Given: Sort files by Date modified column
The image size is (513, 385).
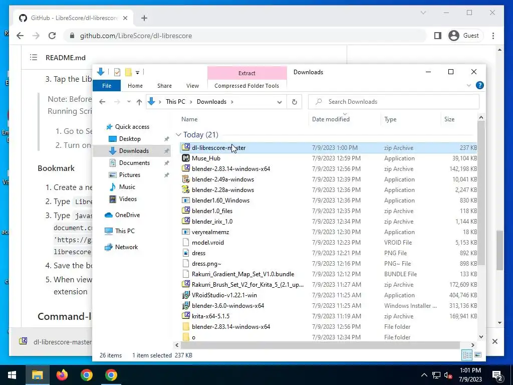Looking at the screenshot, I should [x=331, y=119].
